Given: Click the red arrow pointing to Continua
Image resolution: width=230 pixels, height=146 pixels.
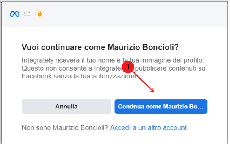Looking at the screenshot, I should (x=143, y=82).
